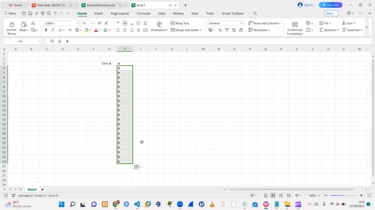Align cell content to bottom
Image resolution: width=375 pixels, height=210 pixels.
point(132,23)
